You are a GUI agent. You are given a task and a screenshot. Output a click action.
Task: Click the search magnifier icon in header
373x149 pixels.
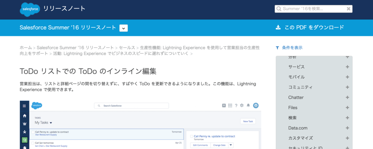[279, 9]
